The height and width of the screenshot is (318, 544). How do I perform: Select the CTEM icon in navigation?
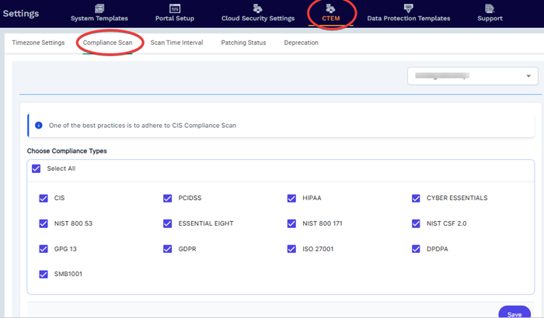pyautogui.click(x=330, y=8)
